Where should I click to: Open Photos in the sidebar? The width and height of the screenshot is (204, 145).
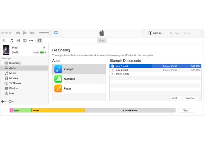coord(24,88)
